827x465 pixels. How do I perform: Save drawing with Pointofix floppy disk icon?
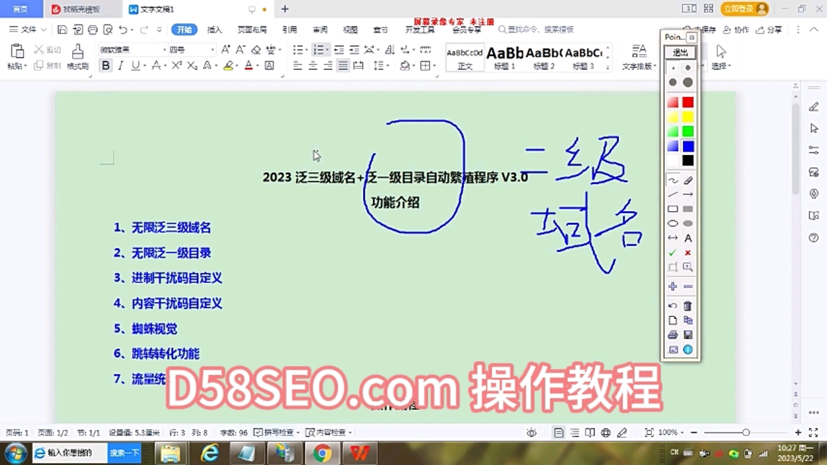[x=688, y=335]
